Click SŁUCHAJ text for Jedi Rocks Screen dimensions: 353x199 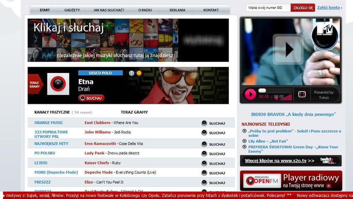(x=217, y=133)
